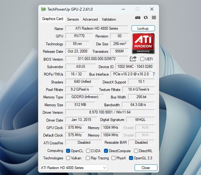
Task: Click the Technology value 55 nm
Action: [x=77, y=44]
